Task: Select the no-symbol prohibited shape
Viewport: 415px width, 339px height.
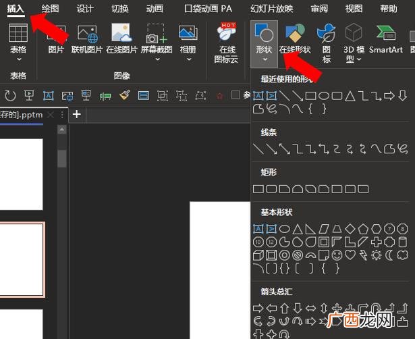Action: click(x=298, y=255)
